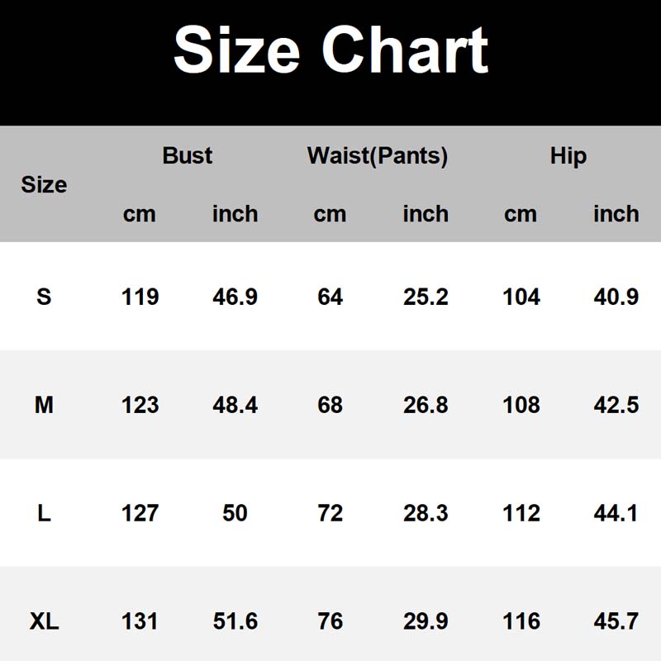
Task: Click the hip inch value 45.7
Action: click(x=616, y=621)
